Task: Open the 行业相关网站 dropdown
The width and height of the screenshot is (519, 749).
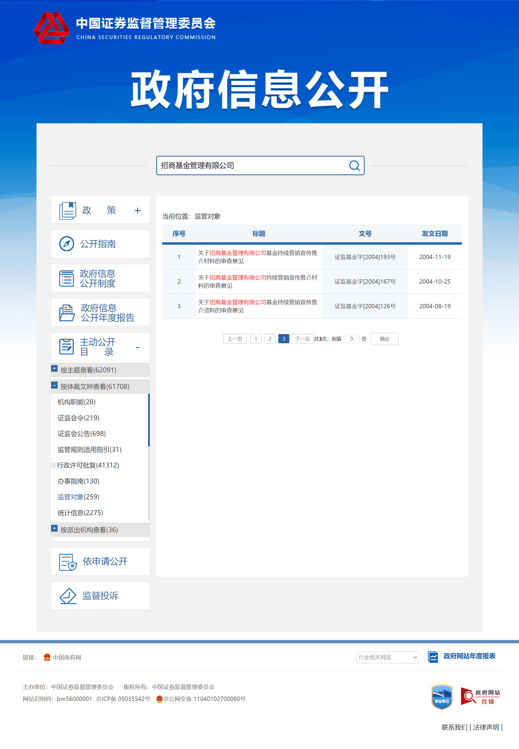Action: click(388, 657)
